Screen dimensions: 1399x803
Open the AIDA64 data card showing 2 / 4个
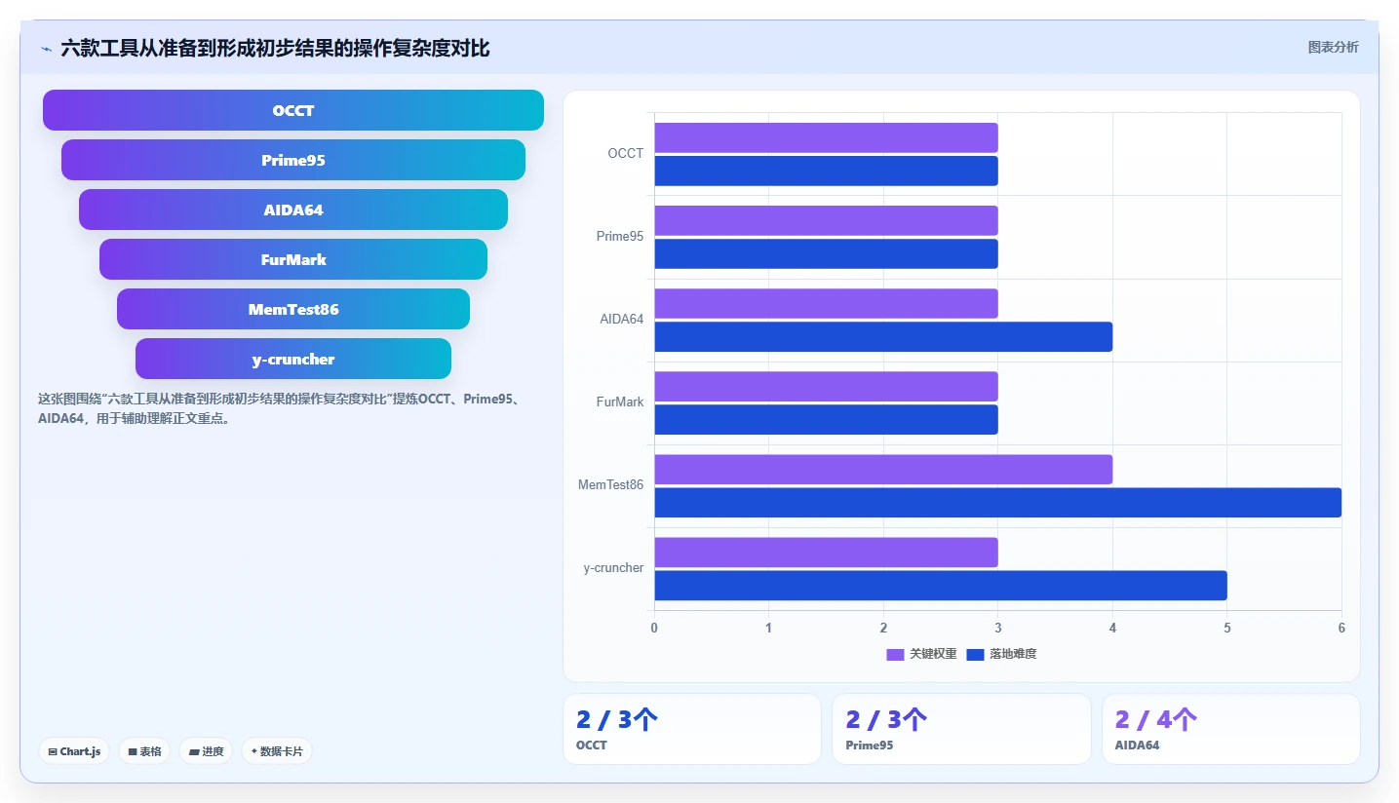[1231, 729]
